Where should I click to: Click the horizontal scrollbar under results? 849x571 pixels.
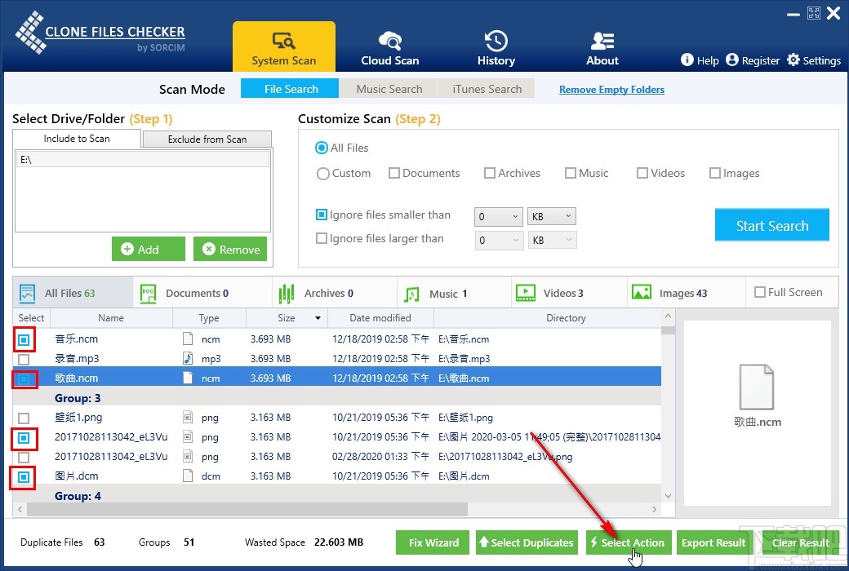(x=245, y=509)
